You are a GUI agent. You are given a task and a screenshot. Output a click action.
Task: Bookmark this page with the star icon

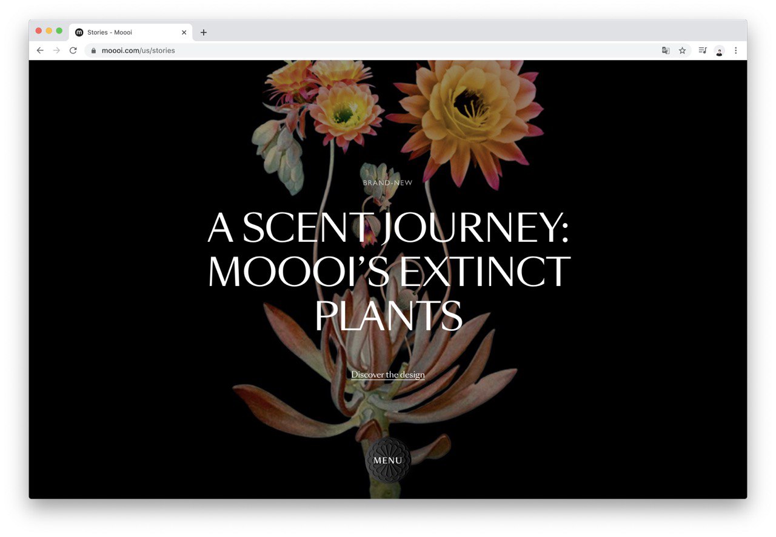point(682,50)
